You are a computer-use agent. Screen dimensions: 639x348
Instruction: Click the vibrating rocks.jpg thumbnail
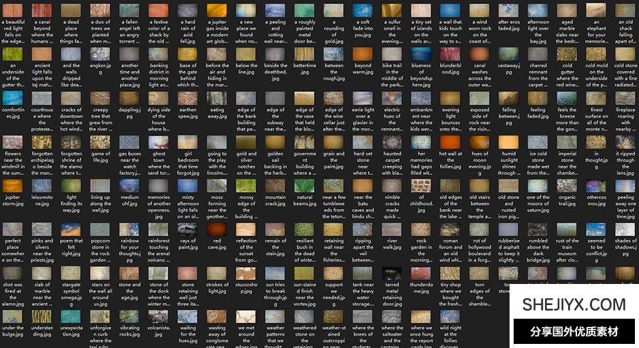click(129, 317)
